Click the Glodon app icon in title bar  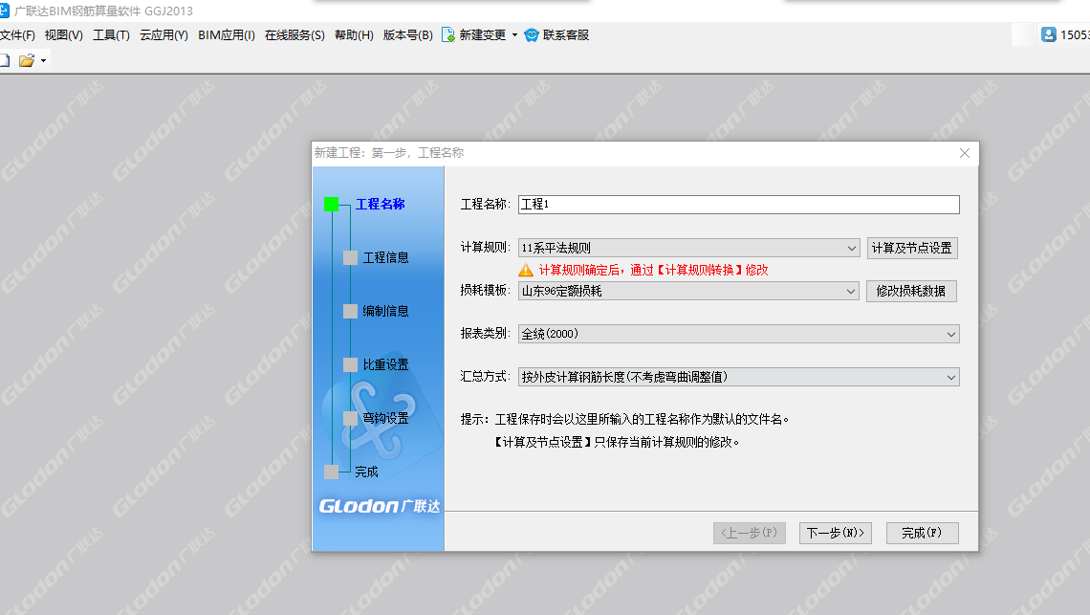(x=4, y=11)
